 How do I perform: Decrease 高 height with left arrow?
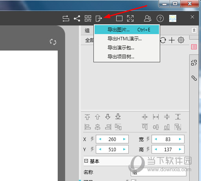click(156, 149)
